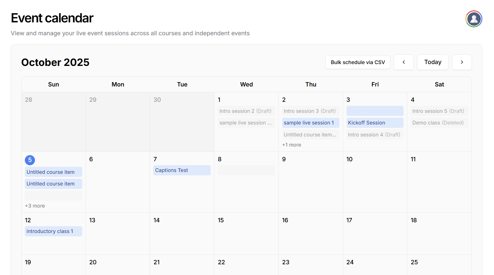Expand +1 more events on October 2
The height and width of the screenshot is (275, 494).
tap(291, 145)
